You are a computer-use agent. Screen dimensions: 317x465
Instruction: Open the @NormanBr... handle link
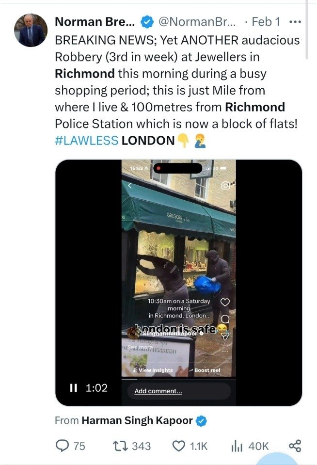[197, 22]
